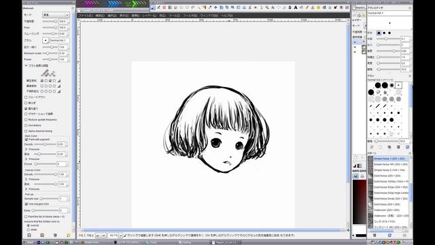Toggle Use merged color checkbox
This screenshot has height=245, width=435.
[x=27, y=204]
